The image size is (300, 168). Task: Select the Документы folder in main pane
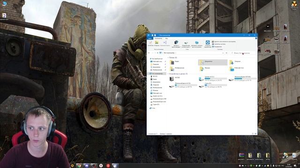pyautogui.click(x=213, y=62)
